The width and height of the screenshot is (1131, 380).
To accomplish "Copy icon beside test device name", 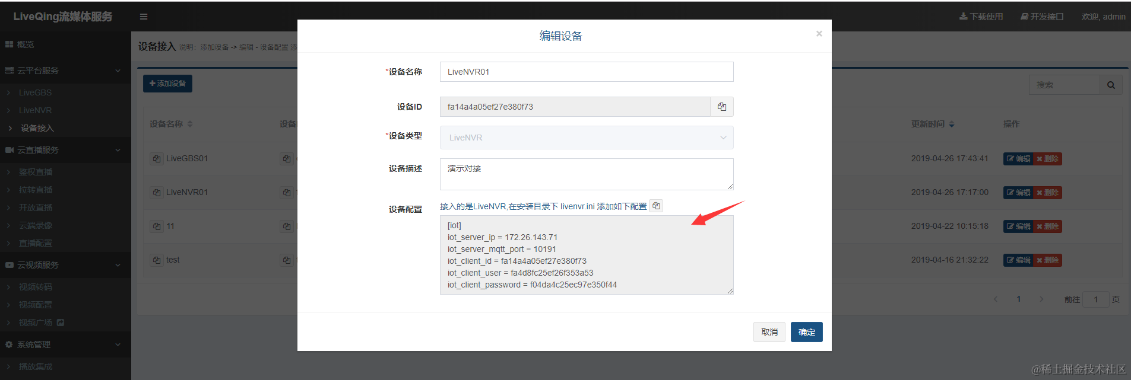I will 156,260.
